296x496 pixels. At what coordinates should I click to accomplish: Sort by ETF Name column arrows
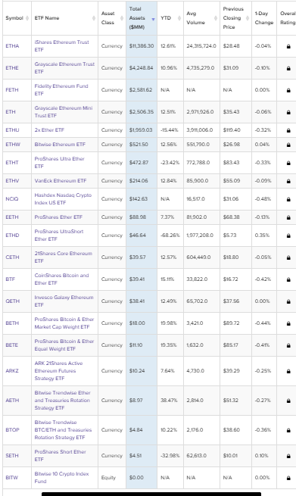pos(94,18)
